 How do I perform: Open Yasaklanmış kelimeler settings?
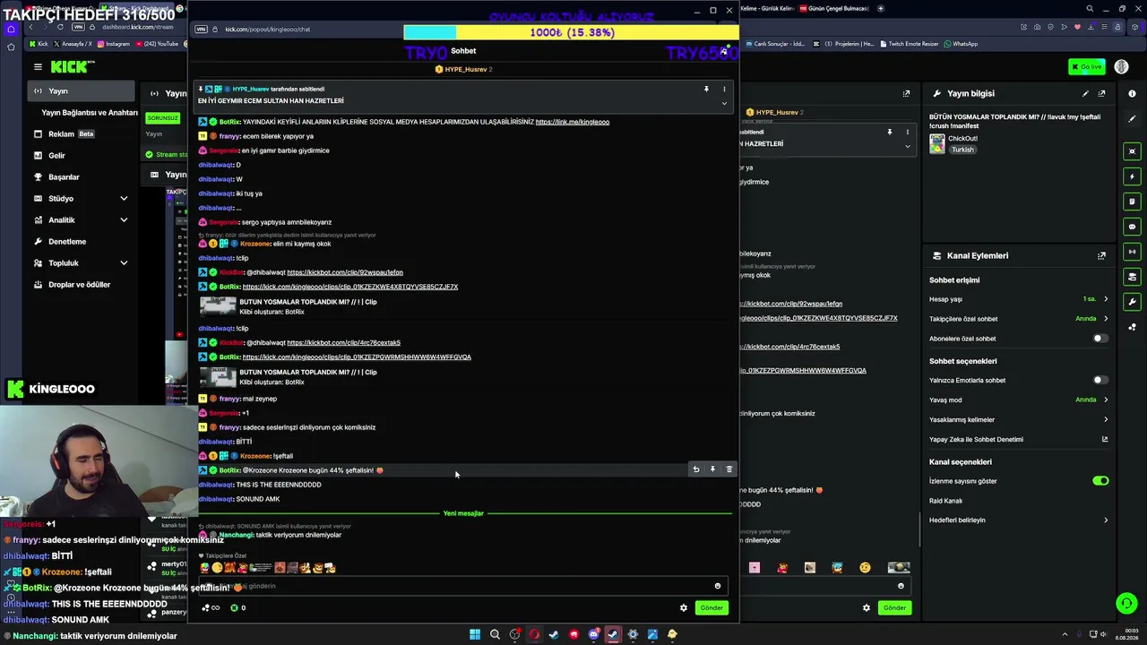point(1019,419)
